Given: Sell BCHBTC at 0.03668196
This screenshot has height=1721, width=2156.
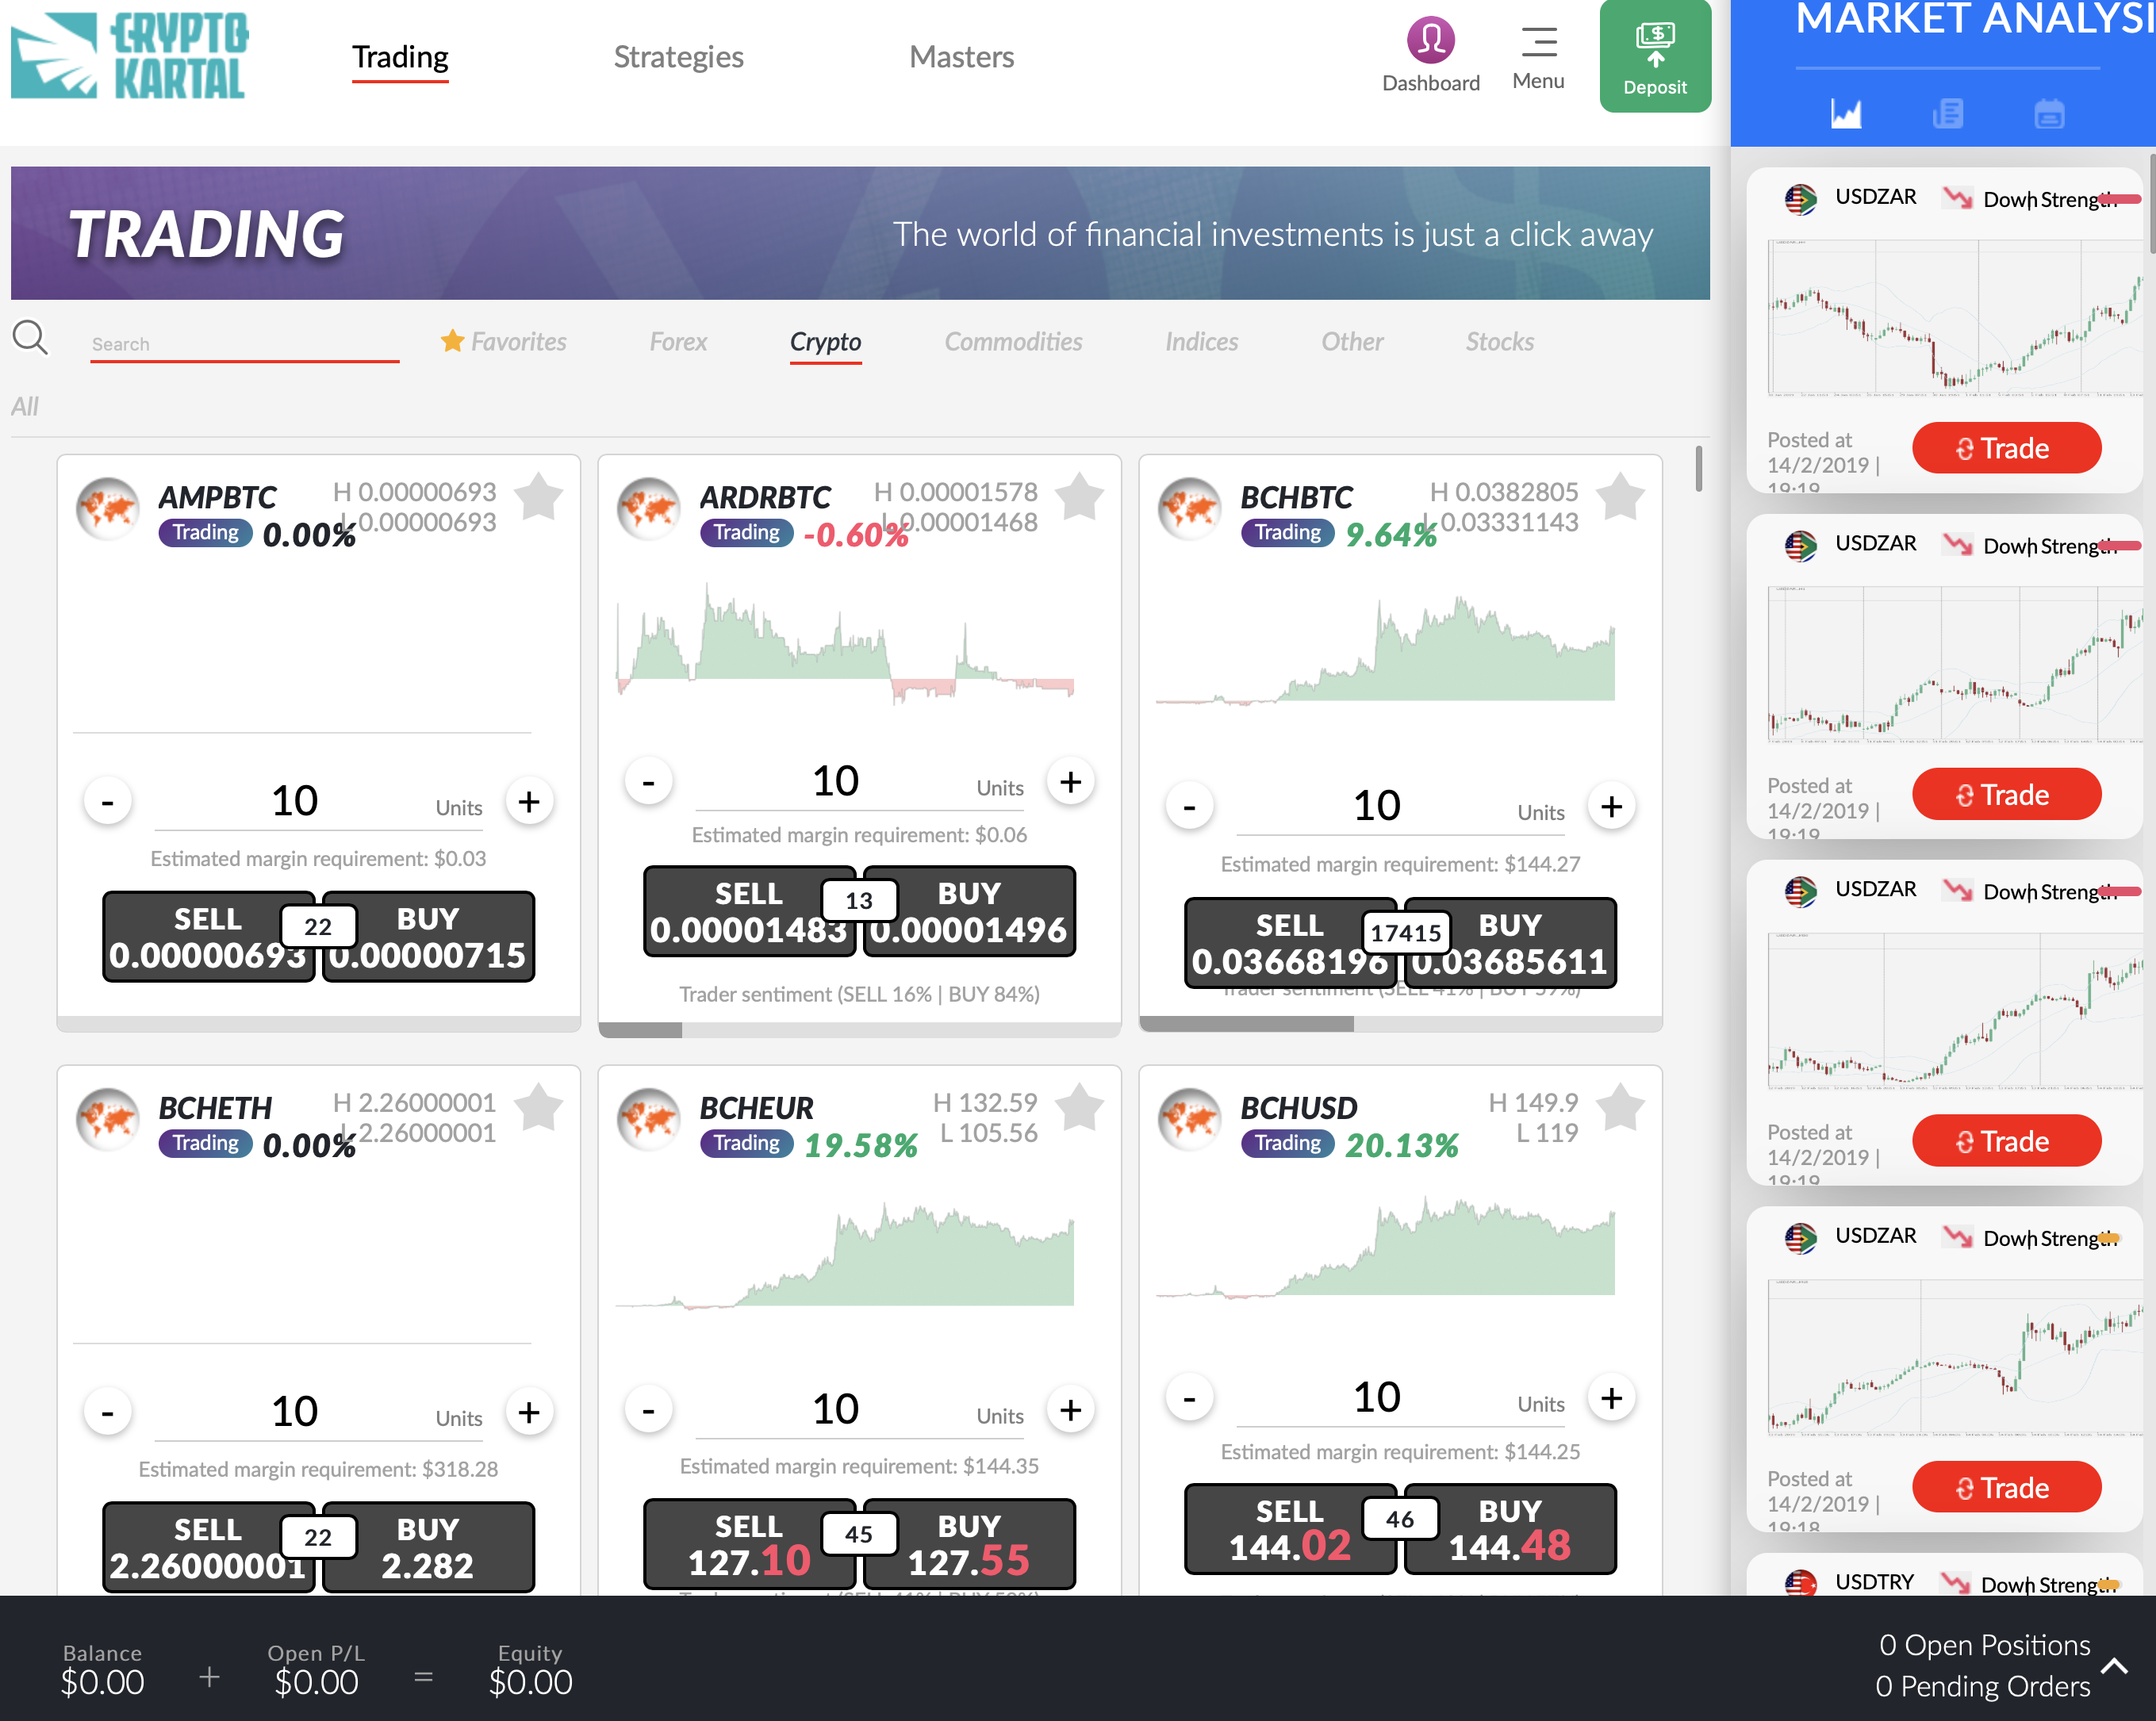Looking at the screenshot, I should [1290, 943].
